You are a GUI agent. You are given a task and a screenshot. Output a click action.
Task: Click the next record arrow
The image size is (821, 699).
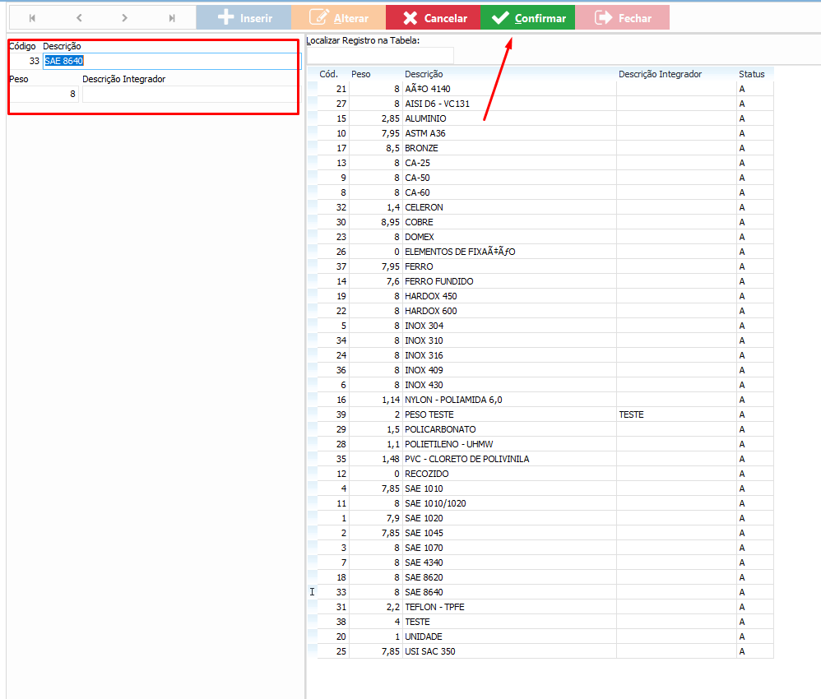[125, 18]
